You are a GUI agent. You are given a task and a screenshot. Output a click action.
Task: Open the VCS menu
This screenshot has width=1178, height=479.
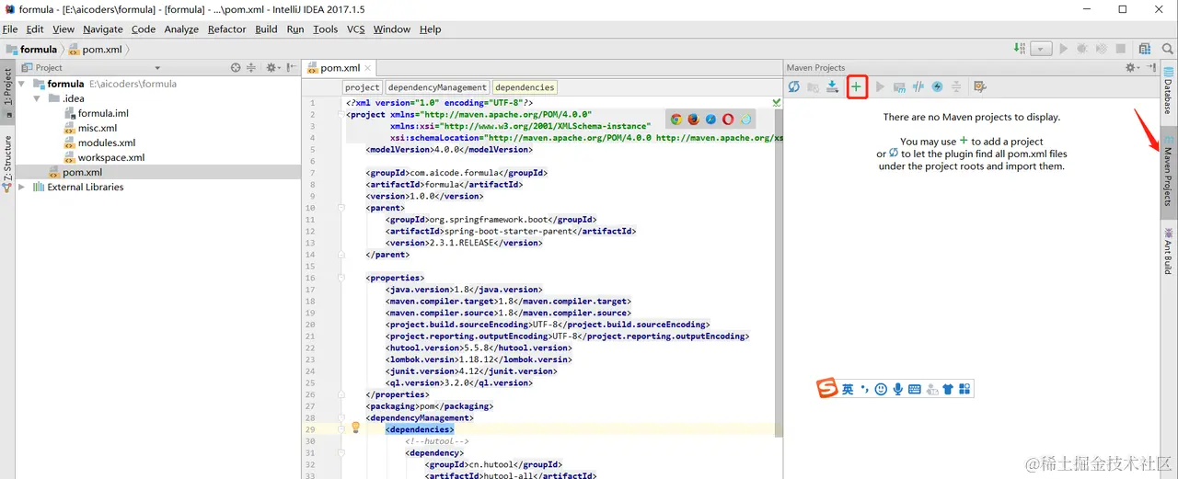coord(355,29)
